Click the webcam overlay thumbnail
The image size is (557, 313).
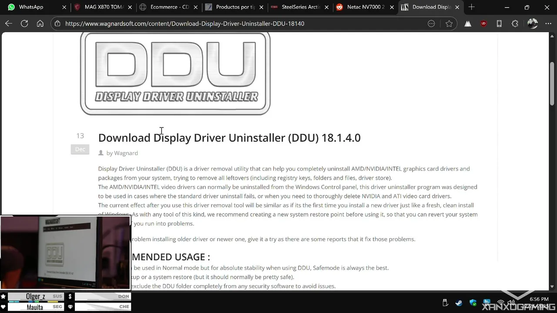point(65,253)
